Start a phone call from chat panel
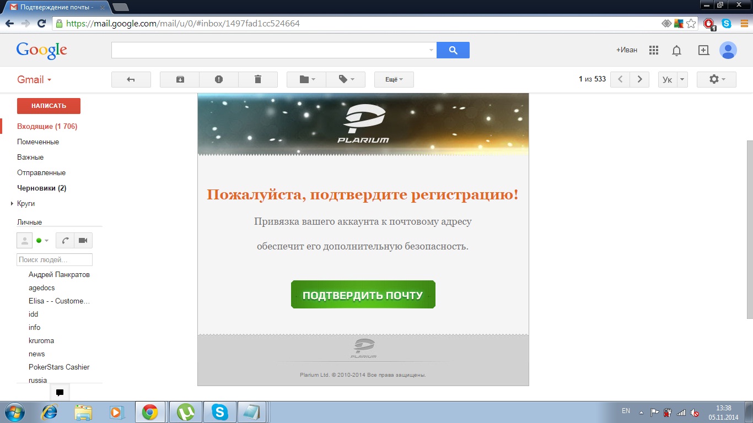Viewport: 753px width, 423px height. pyautogui.click(x=65, y=241)
